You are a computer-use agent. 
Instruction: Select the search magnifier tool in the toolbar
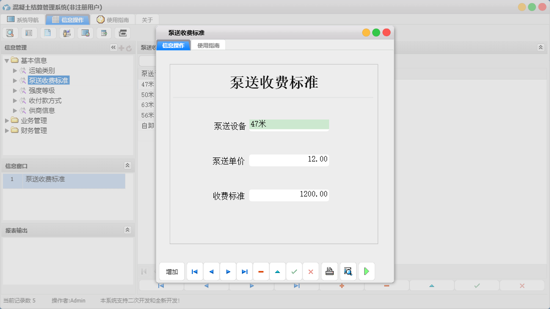coord(10,32)
